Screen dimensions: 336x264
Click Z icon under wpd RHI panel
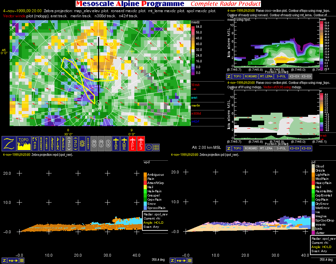click(x=4, y=260)
